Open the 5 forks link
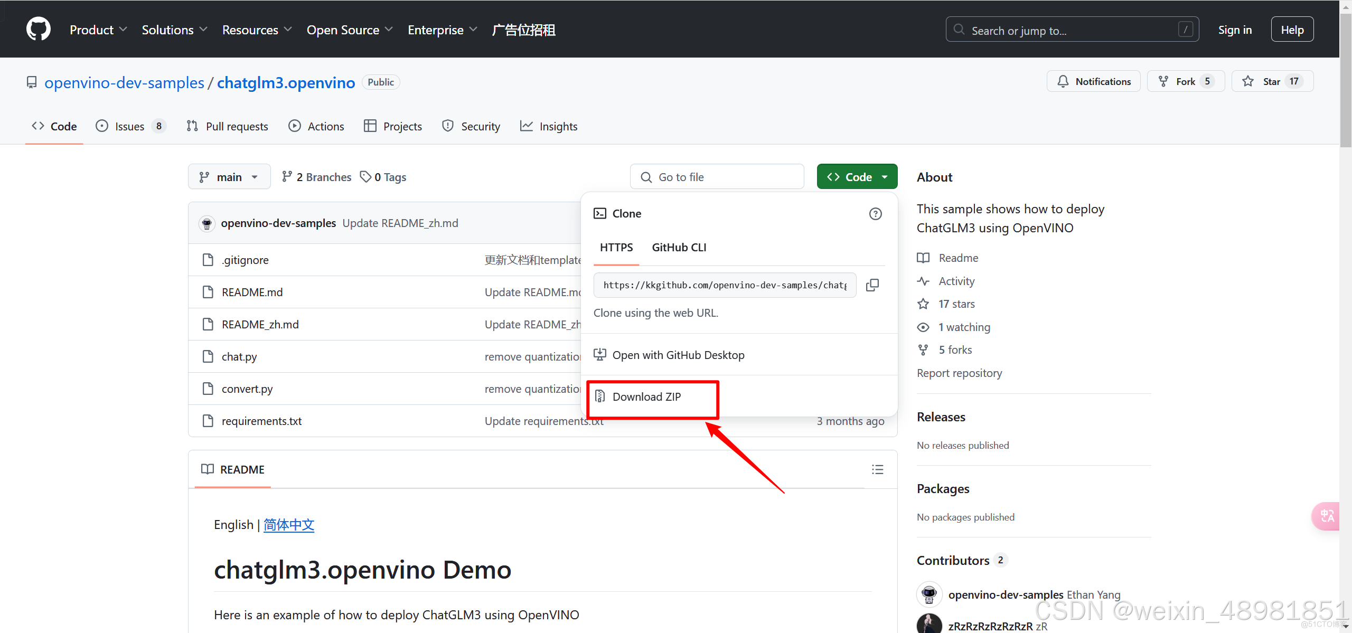This screenshot has width=1352, height=633. (944, 349)
